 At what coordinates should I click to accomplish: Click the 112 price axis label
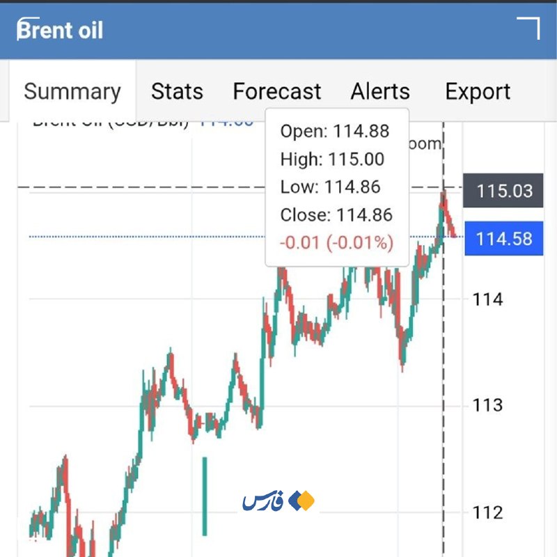(487, 512)
